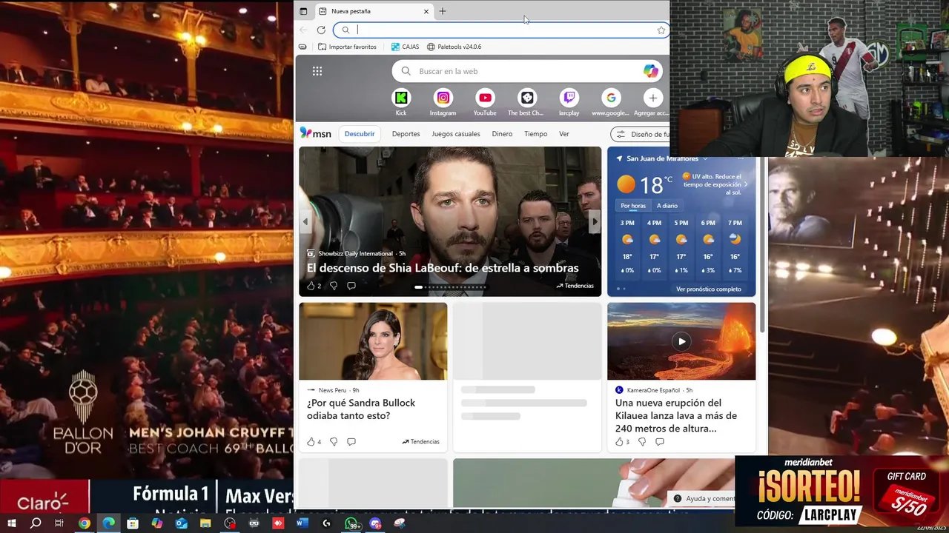The height and width of the screenshot is (533, 949).
Task: Open Kilauea eruption headline
Action: pyautogui.click(x=675, y=415)
